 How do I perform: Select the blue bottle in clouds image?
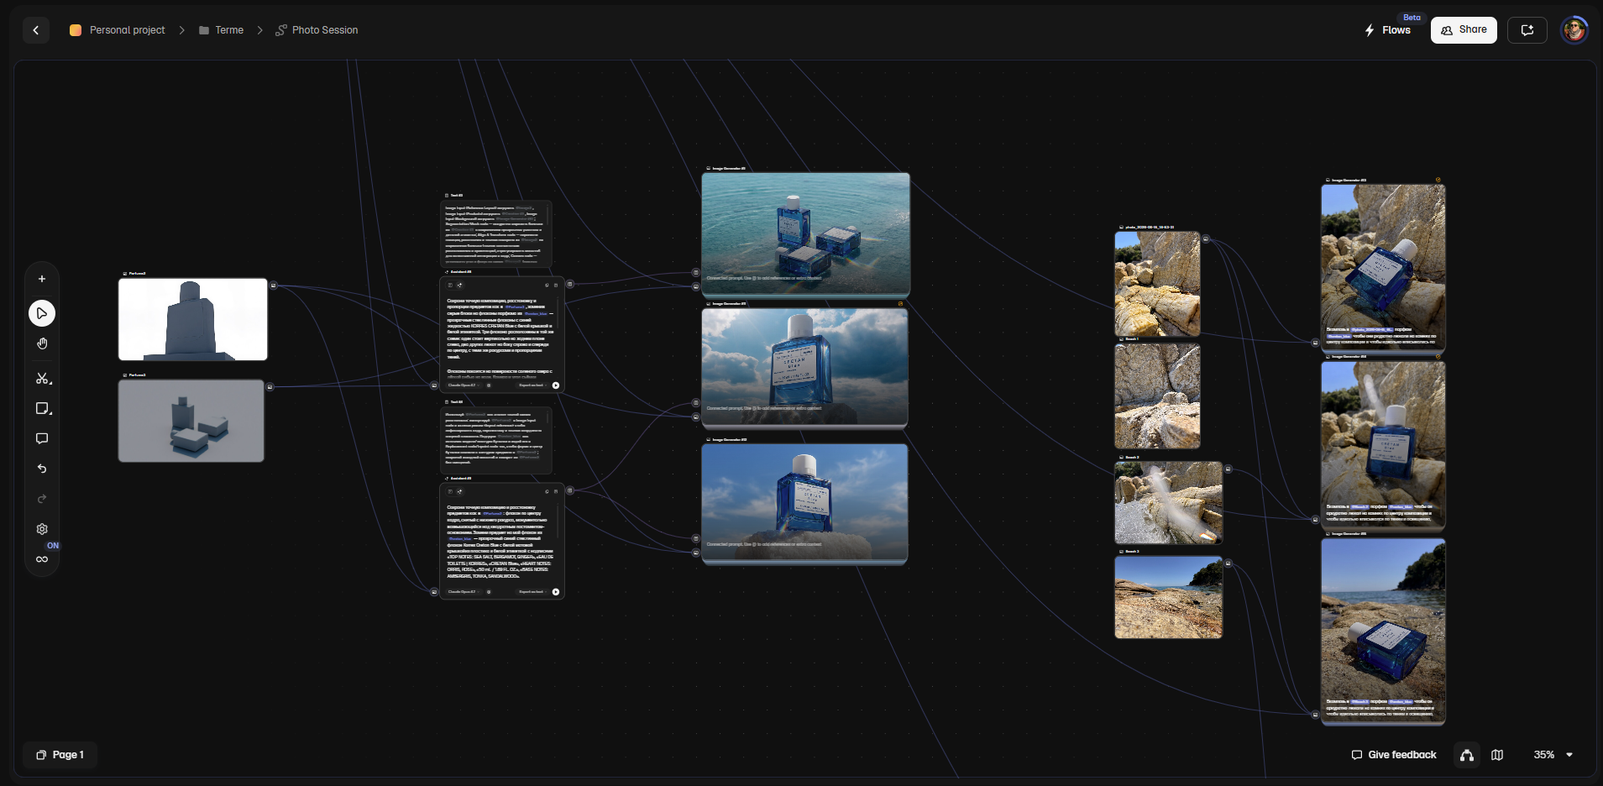(x=805, y=368)
